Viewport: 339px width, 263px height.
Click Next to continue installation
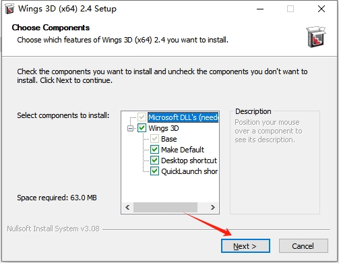coord(245,246)
